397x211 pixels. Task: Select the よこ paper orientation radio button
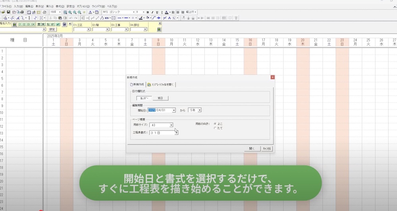point(215,123)
